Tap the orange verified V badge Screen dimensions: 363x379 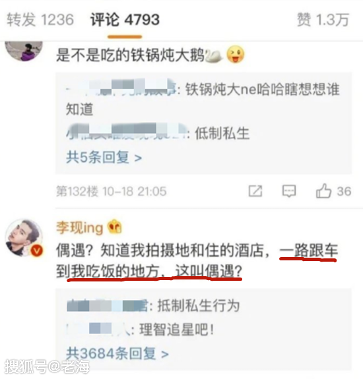[37, 250]
